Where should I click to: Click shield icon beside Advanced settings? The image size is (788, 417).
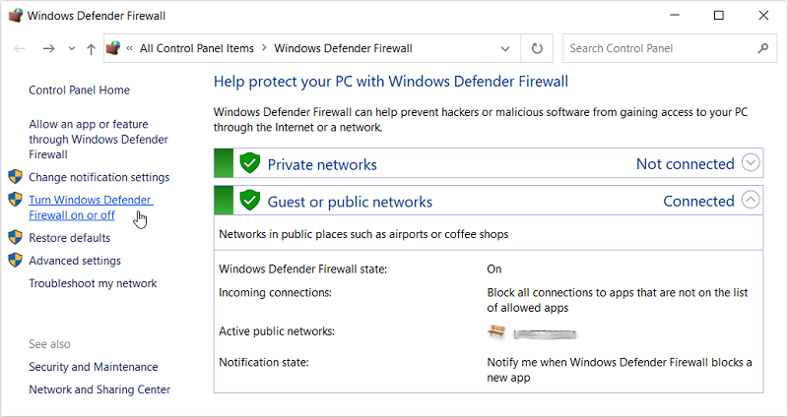pyautogui.click(x=16, y=260)
